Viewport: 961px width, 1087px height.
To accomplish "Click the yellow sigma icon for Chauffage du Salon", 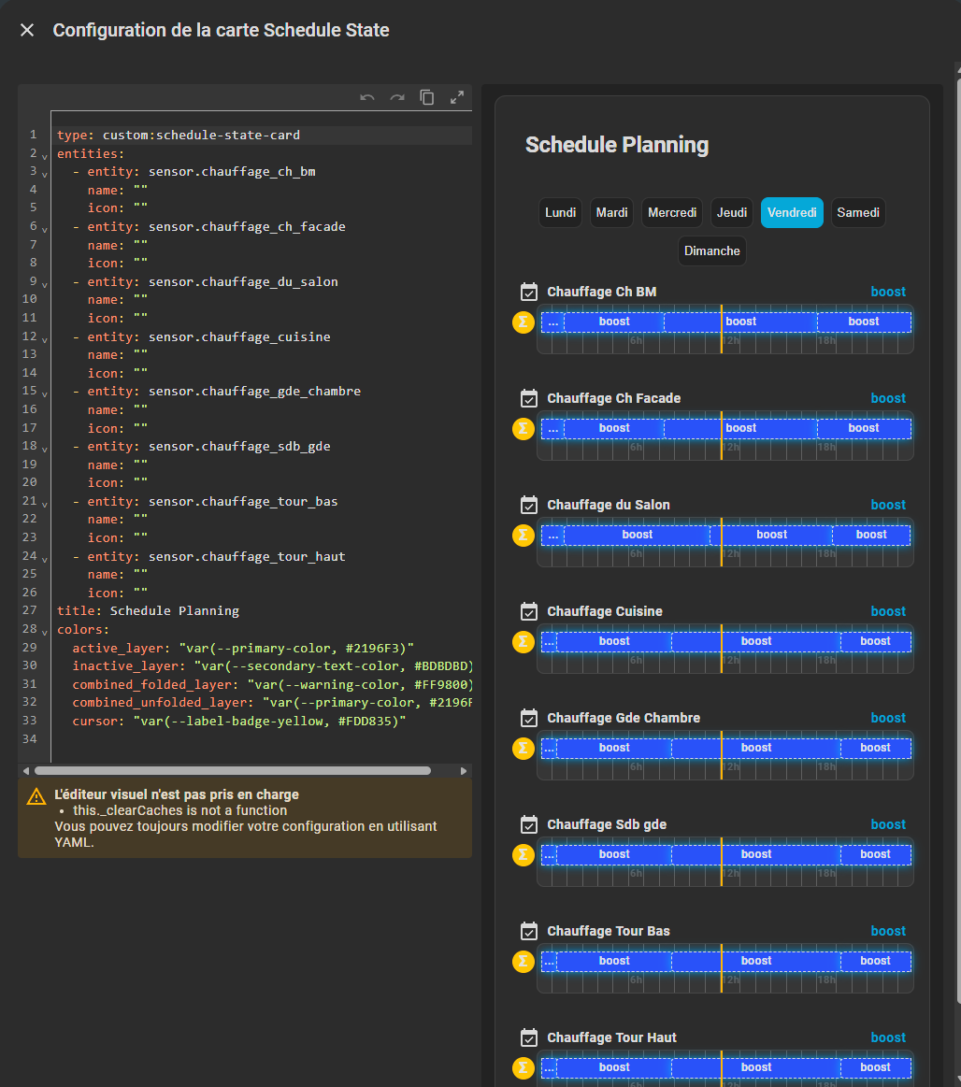I will [x=524, y=536].
